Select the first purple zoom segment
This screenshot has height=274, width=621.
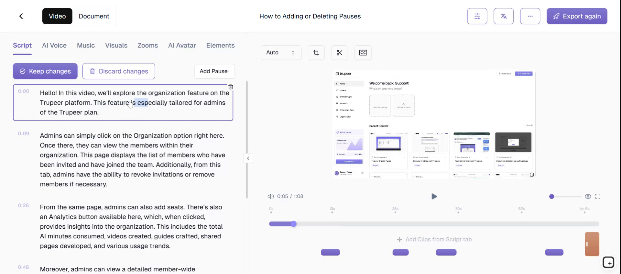[330, 252]
